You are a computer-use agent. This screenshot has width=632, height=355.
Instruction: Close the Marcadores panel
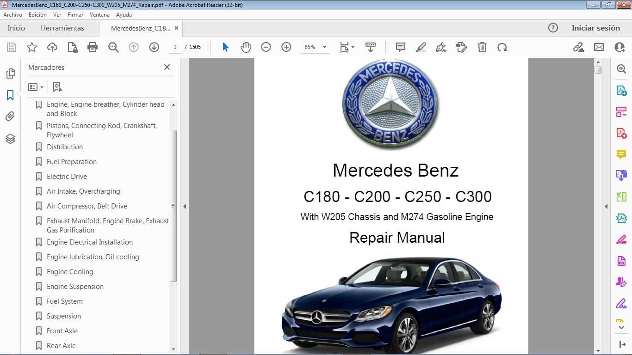point(167,67)
